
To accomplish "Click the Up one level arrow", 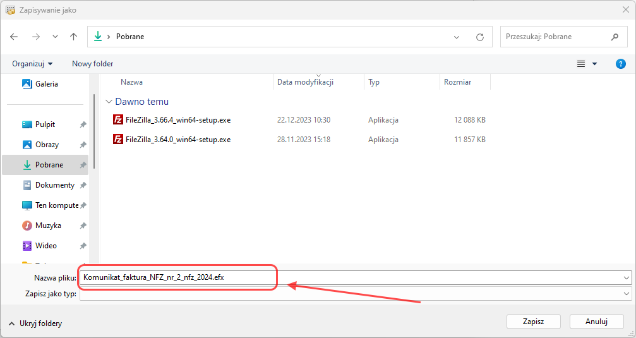I will pos(73,37).
